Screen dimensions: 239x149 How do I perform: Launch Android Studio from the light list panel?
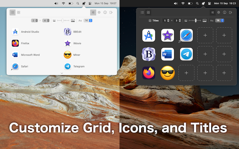click(16, 32)
